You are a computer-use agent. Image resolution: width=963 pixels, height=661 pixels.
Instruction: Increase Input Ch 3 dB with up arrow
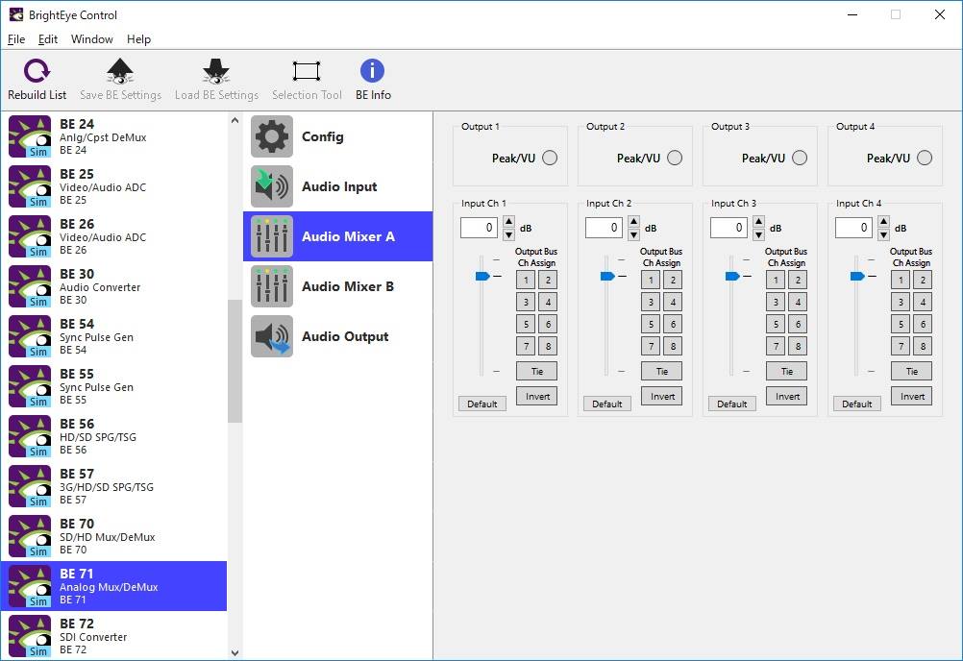click(758, 222)
